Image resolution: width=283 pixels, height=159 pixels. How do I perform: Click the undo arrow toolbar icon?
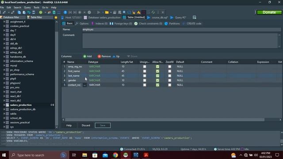pos(29,12)
